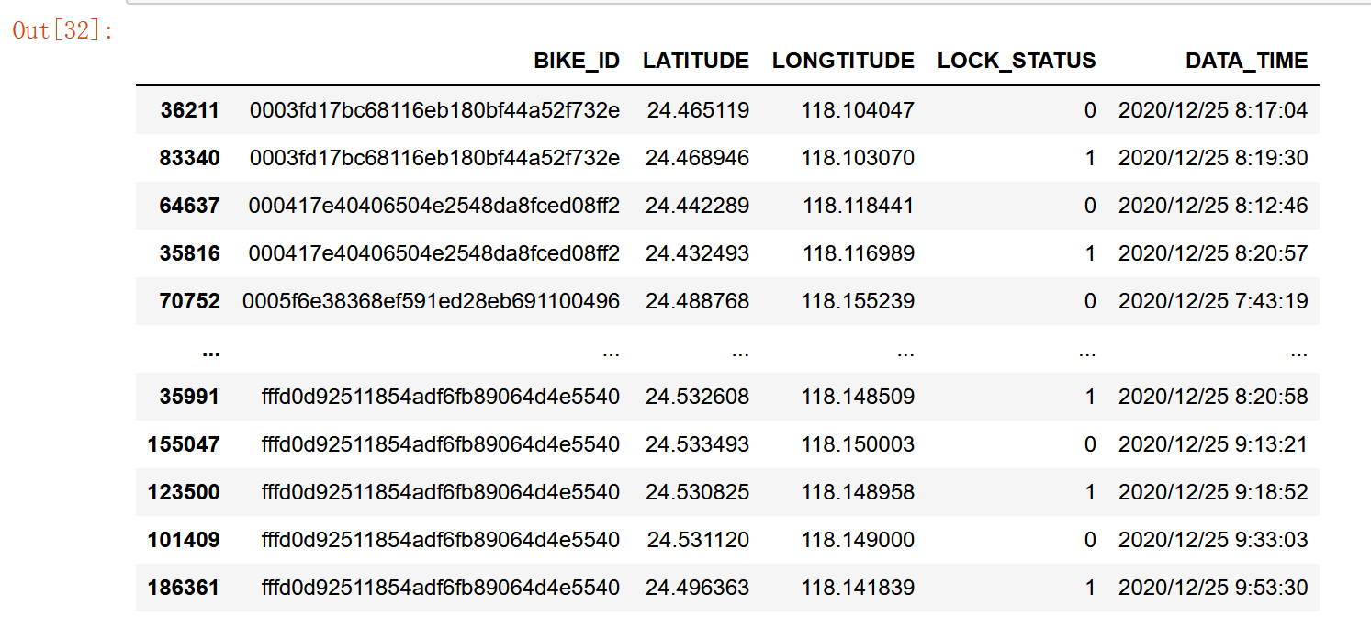
Task: Click longitude value 118.103070
Action: coord(858,158)
